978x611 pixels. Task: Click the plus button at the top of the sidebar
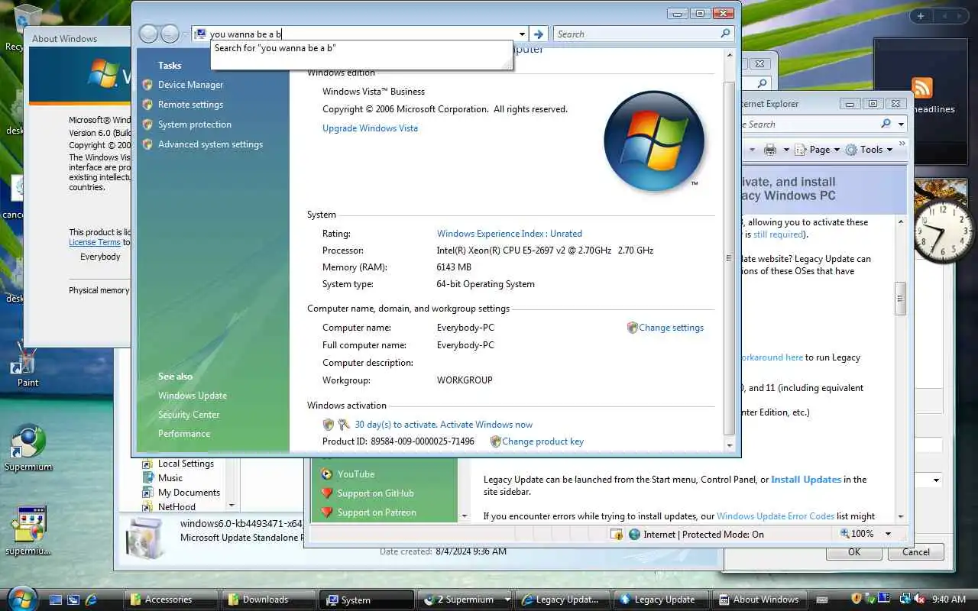tap(921, 16)
